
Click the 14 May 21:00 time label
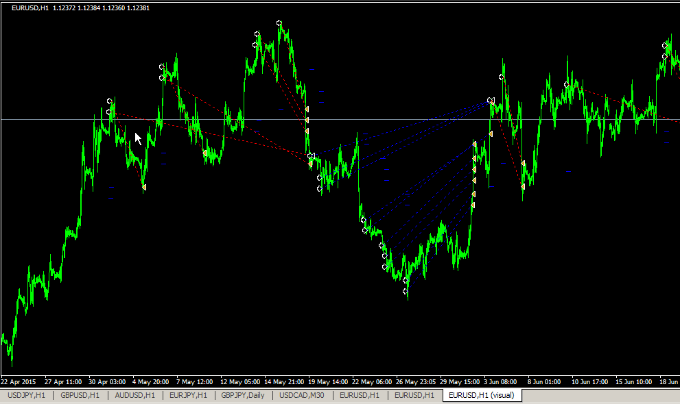[284, 382]
